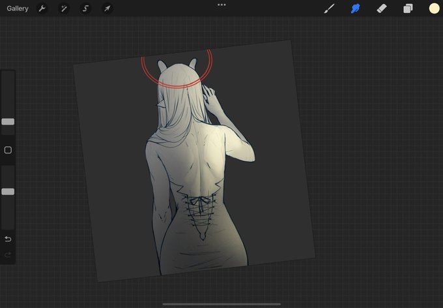
Task: Click the brush opacity slider handle
Action: [8, 192]
